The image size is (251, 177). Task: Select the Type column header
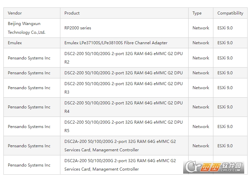[197, 13]
